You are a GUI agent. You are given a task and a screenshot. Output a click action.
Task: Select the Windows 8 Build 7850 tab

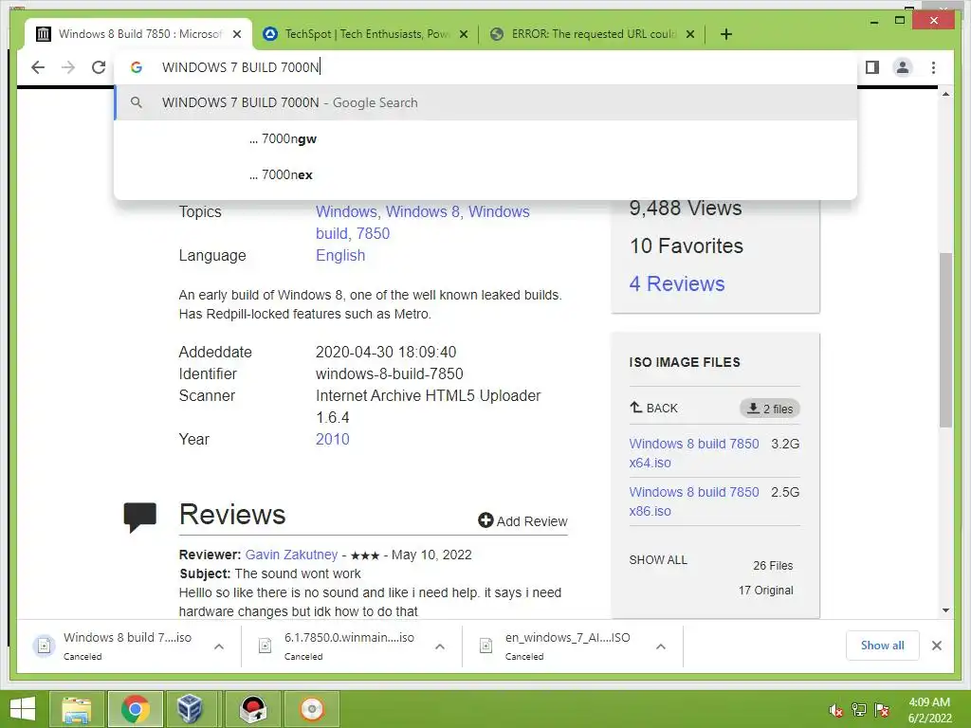[138, 34]
